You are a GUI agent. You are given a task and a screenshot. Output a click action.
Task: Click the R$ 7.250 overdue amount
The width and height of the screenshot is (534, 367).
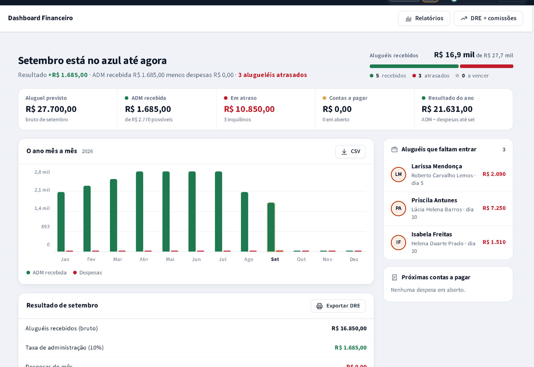(x=494, y=208)
